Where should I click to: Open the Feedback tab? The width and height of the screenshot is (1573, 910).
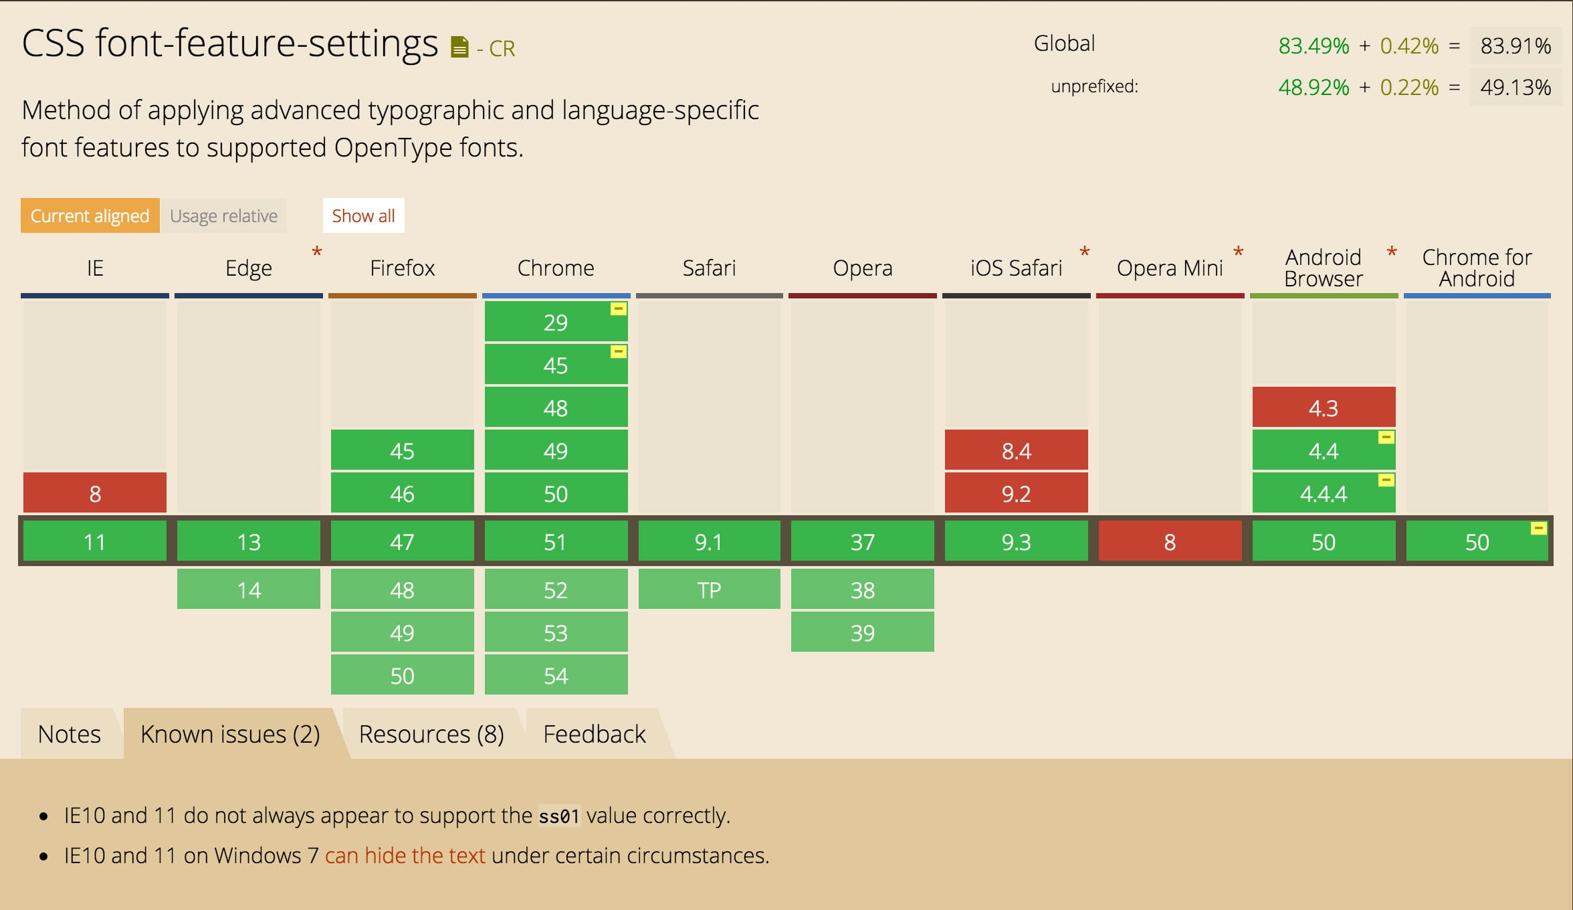[594, 734]
